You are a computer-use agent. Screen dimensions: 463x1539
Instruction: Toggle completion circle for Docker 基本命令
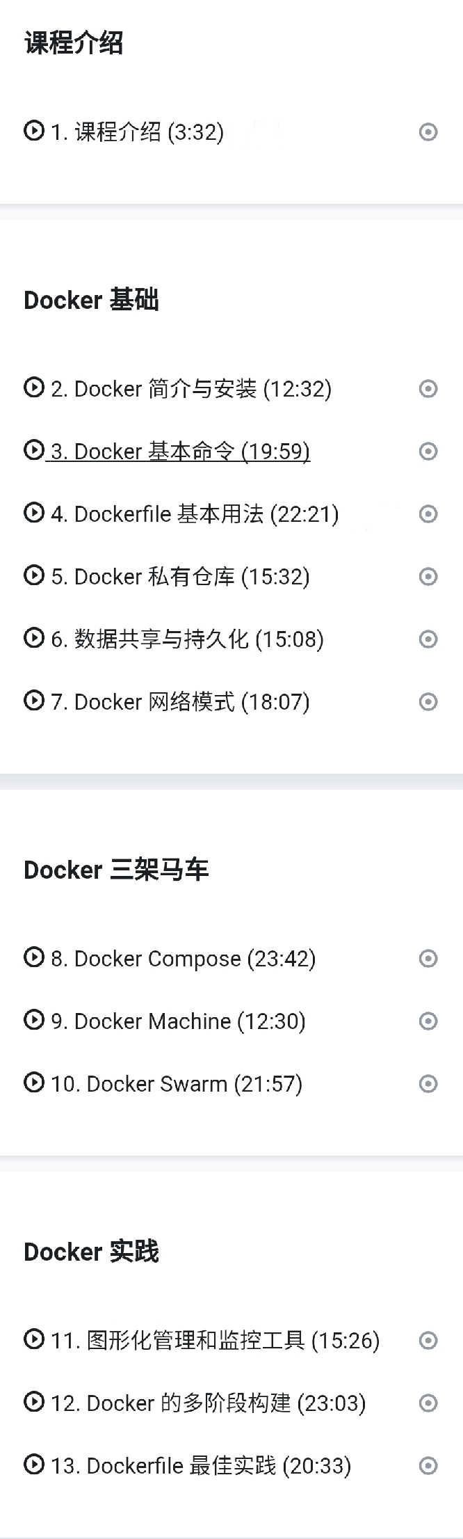pos(428,451)
